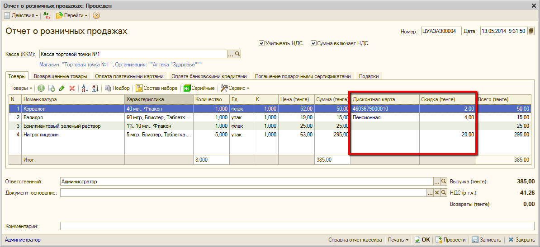The height and width of the screenshot is (247, 540).
Task: Click into the Комментарий input field
Action: (298, 226)
